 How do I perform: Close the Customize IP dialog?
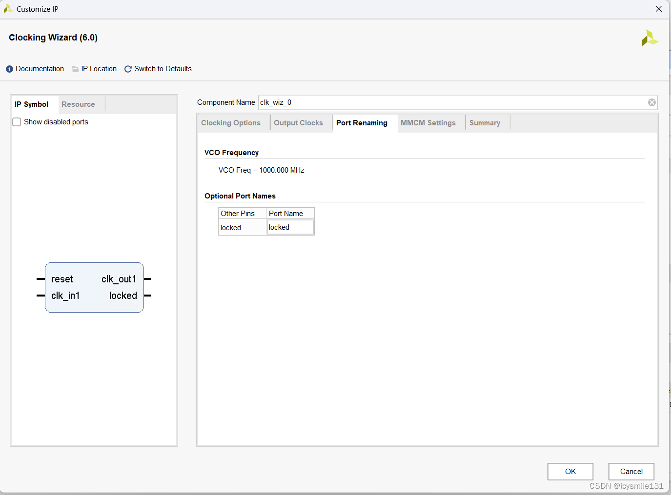[x=659, y=9]
